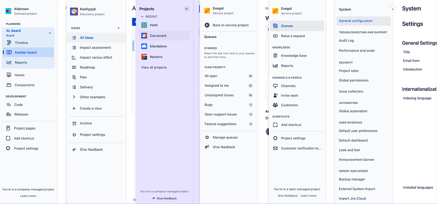Collapse the Recent projects section
Image resolution: width=437 pixels, height=204 pixels.
tap(143, 17)
